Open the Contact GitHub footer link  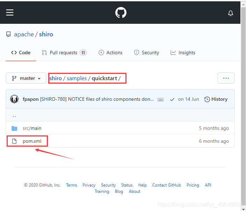(x=166, y=185)
